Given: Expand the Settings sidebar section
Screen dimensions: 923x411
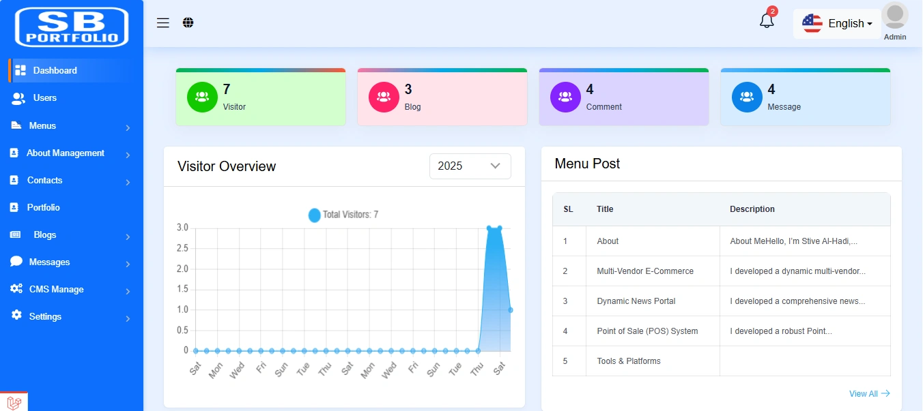Looking at the screenshot, I should (x=71, y=317).
